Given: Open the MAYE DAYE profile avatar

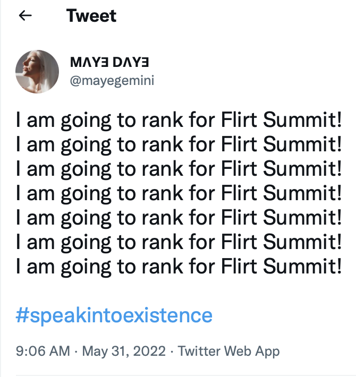Looking at the screenshot, I should [x=37, y=72].
